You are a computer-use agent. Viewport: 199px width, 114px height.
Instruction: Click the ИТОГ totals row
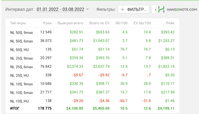coord(15,108)
